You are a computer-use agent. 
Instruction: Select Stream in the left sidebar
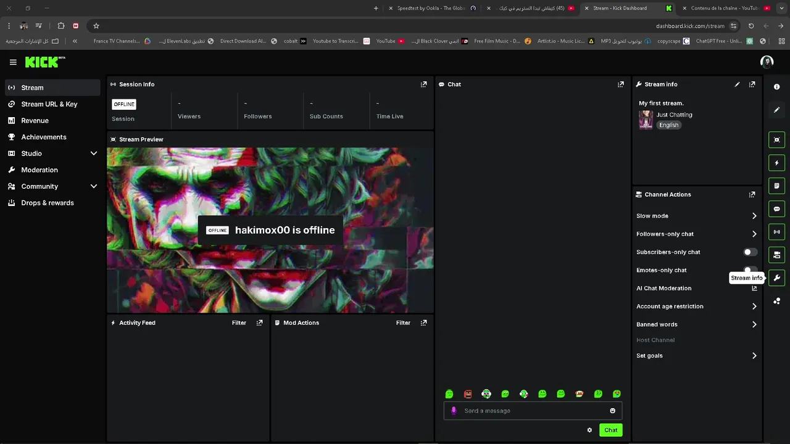(52, 88)
